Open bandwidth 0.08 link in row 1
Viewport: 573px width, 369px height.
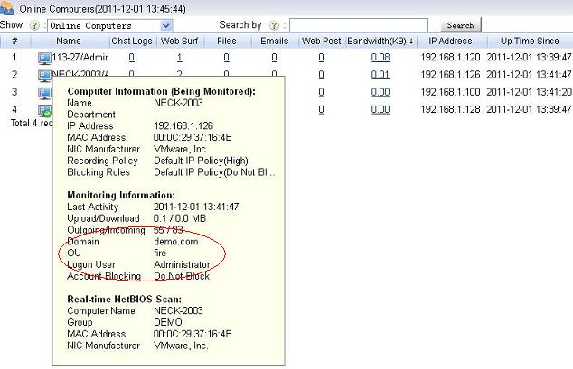tap(380, 58)
